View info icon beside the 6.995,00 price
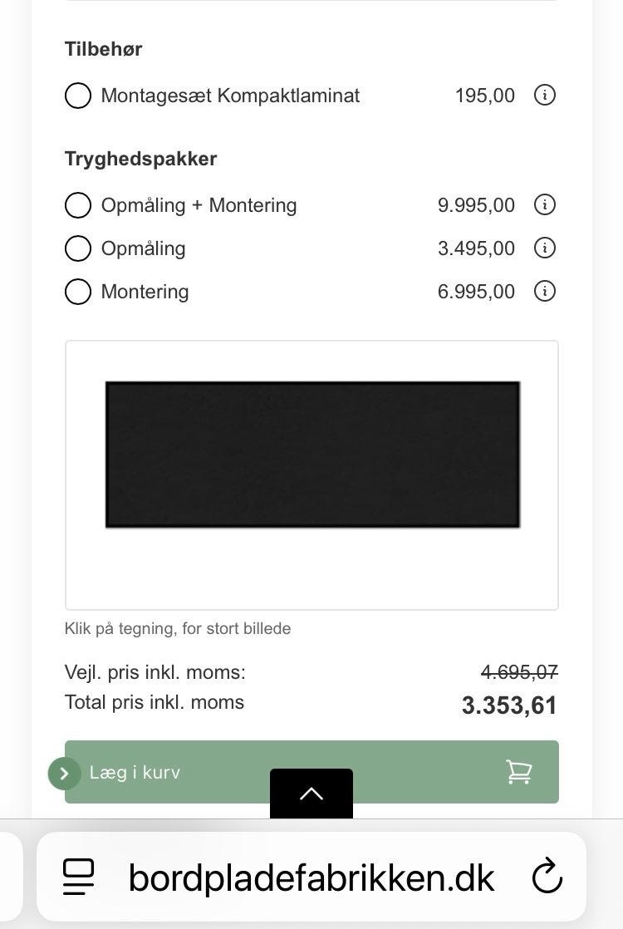The height and width of the screenshot is (929, 623). (544, 292)
